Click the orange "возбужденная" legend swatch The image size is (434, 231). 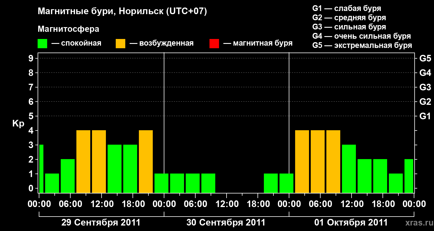click(120, 44)
